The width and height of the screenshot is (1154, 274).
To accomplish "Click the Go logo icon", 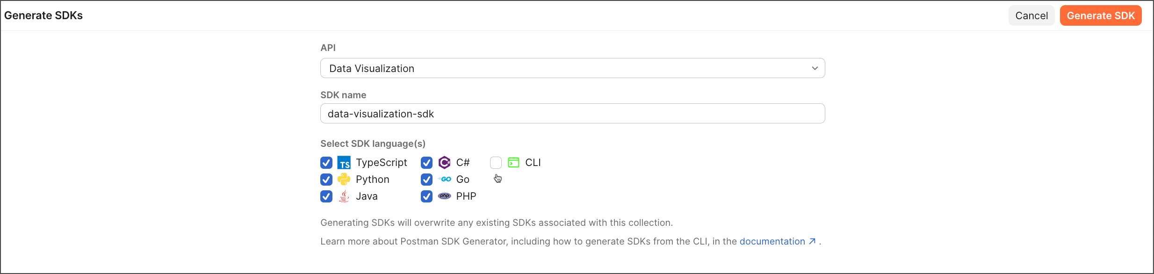I will click(445, 180).
